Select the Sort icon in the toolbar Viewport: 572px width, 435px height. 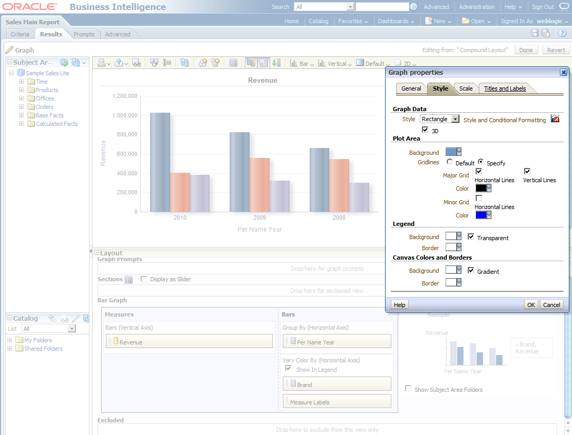[x=277, y=63]
